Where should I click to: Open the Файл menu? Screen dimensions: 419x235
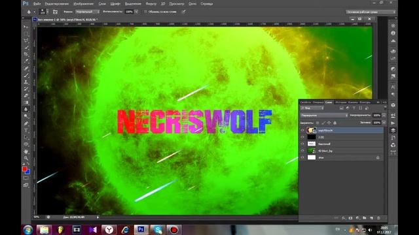pos(37,4)
